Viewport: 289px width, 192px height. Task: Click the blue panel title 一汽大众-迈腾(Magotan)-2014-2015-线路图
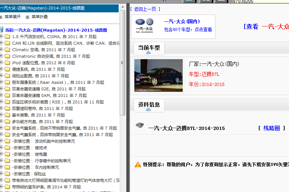[x=42, y=8]
